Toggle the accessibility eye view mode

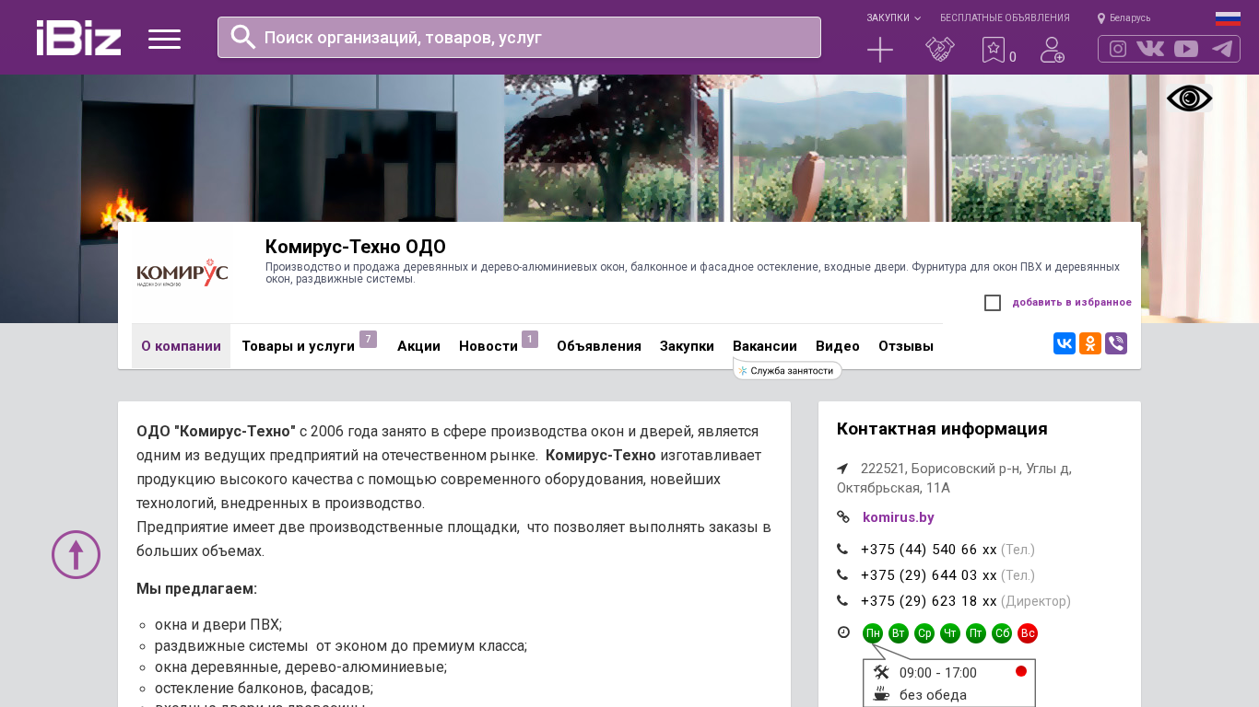pos(1189,99)
